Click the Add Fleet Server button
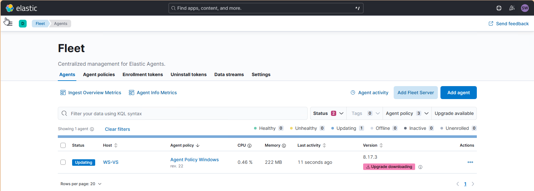534x191 pixels. 415,93
